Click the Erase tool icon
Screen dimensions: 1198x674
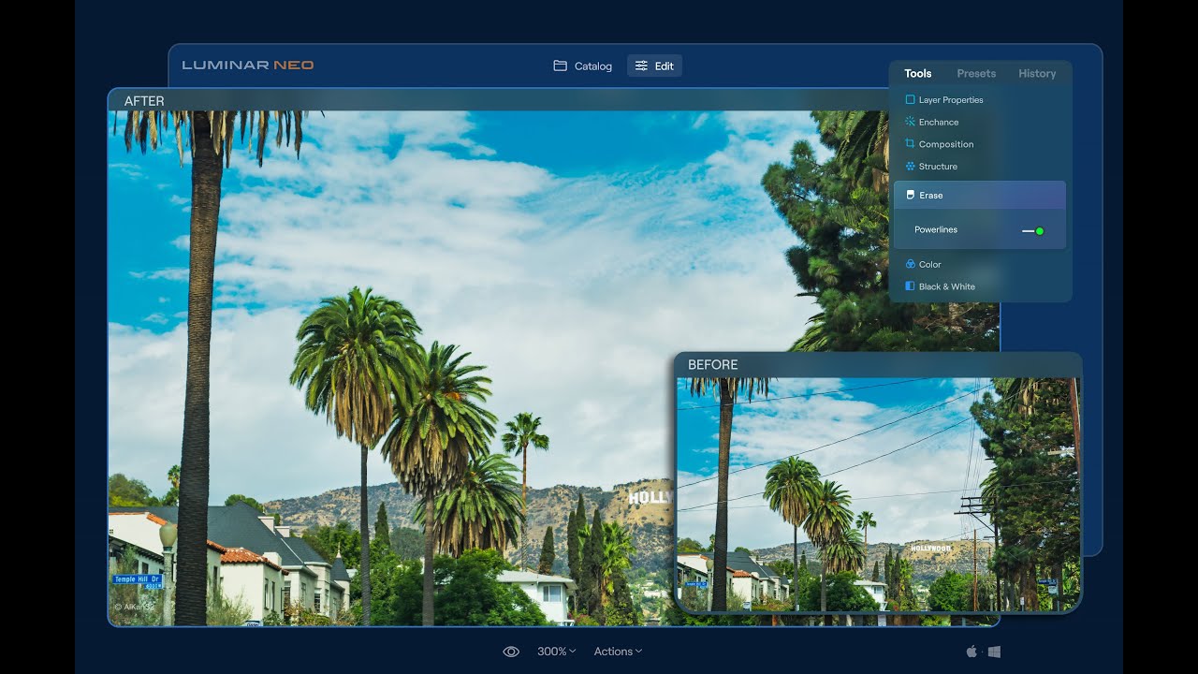pyautogui.click(x=910, y=195)
